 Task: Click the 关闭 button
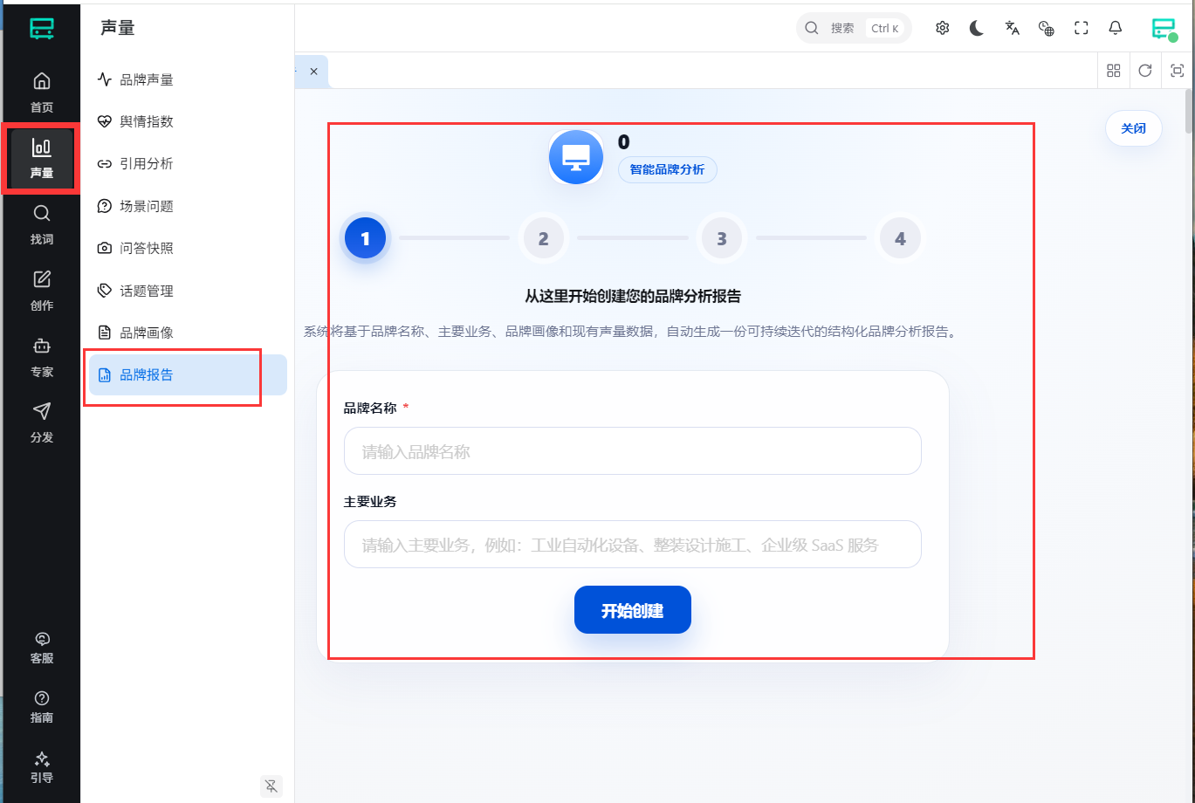pos(1133,128)
